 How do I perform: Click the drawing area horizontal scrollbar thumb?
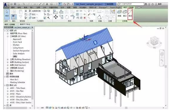coord(126,108)
